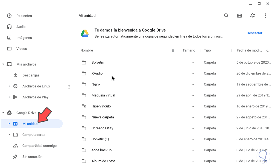Collapse the Google Drive section
This screenshot has width=272, height=165.
click(x=3, y=113)
